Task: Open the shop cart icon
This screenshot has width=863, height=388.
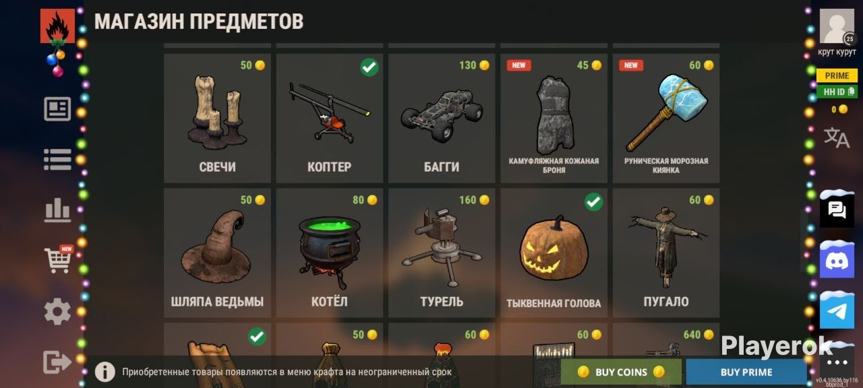Action: [58, 259]
